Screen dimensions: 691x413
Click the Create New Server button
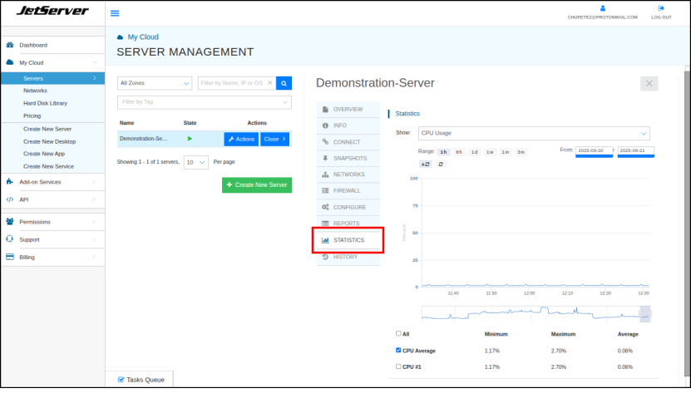(x=257, y=184)
